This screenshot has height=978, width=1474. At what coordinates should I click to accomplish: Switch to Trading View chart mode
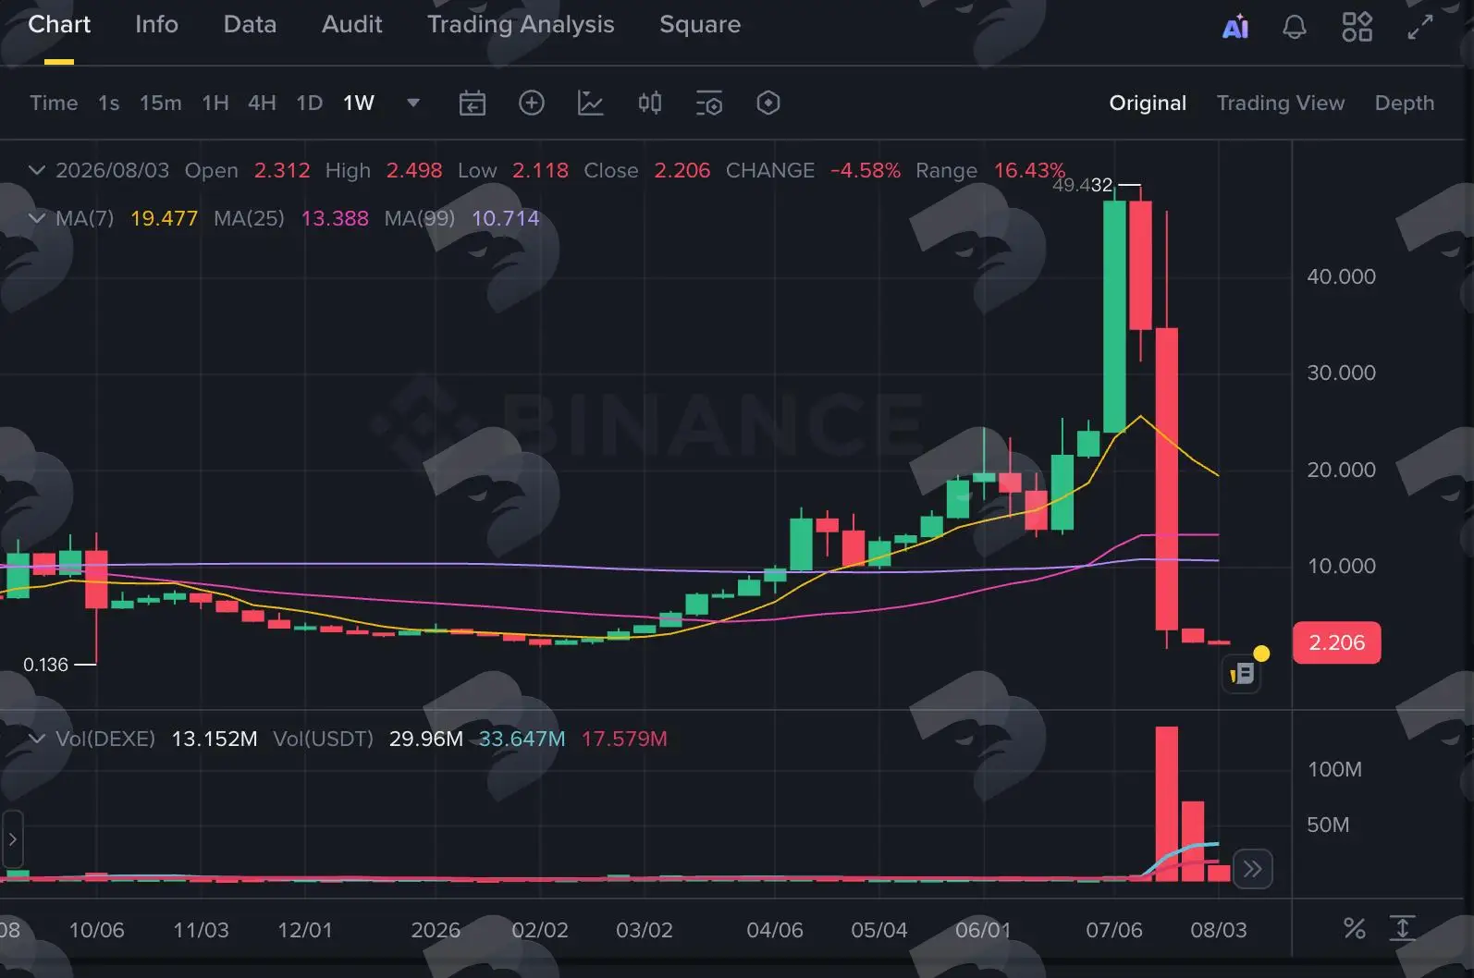coord(1280,103)
